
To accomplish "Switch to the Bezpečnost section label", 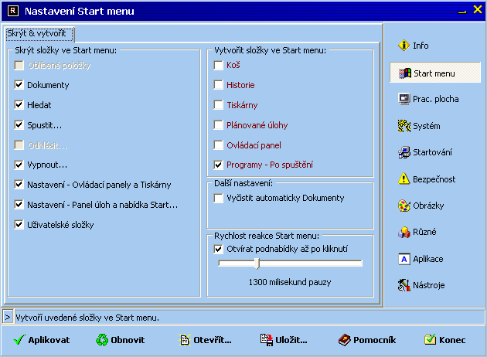I will pos(434,179).
